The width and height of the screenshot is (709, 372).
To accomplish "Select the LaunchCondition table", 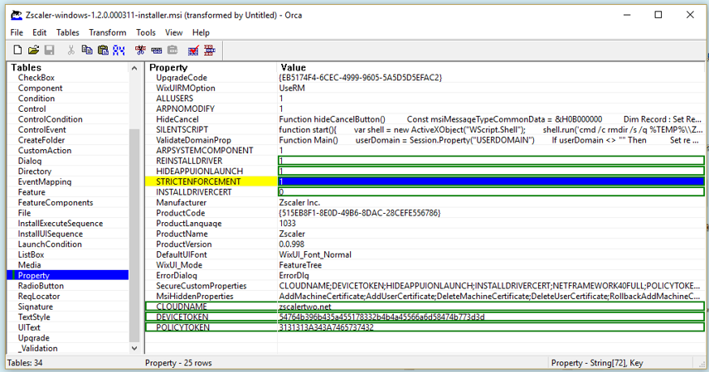I will click(x=50, y=244).
